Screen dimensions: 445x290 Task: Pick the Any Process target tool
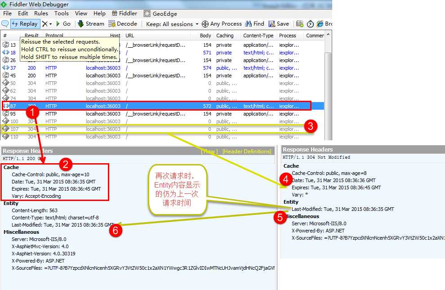coord(222,24)
